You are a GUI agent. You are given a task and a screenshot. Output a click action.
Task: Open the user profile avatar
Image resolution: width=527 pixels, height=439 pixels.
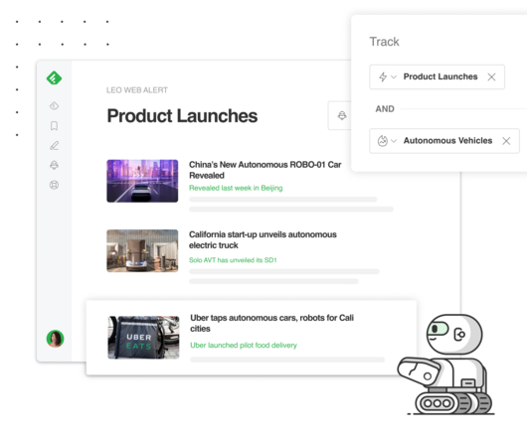[55, 339]
